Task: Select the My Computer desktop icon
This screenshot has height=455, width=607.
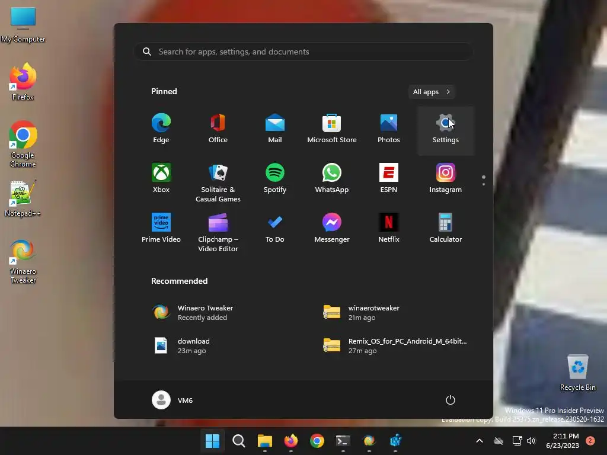Action: pos(23,25)
